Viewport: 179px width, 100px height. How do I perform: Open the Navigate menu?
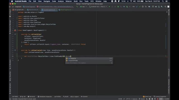(47, 1)
